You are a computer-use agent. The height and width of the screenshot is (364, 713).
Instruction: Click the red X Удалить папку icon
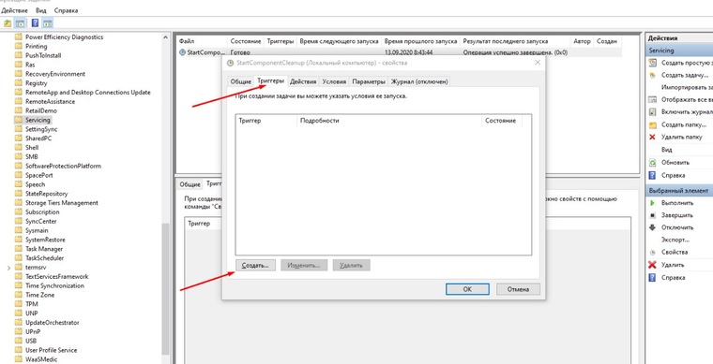pyautogui.click(x=653, y=137)
